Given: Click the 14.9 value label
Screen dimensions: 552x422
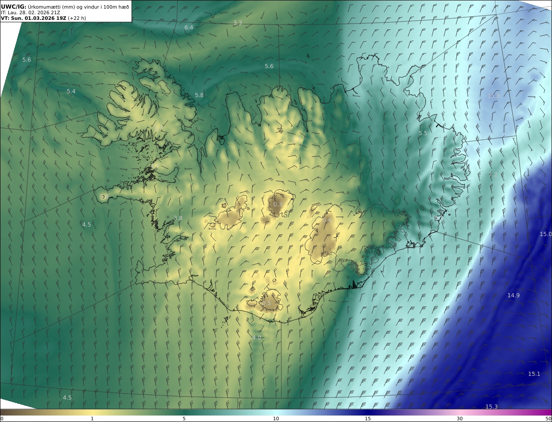Looking at the screenshot, I should 513,295.
